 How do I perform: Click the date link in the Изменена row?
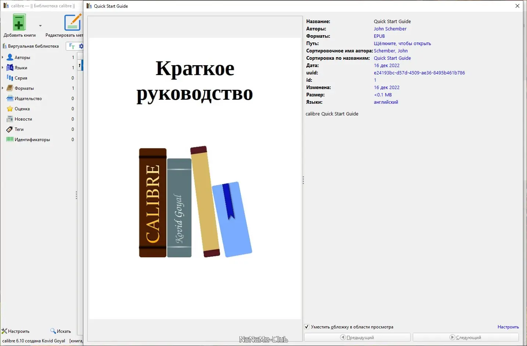tap(387, 87)
